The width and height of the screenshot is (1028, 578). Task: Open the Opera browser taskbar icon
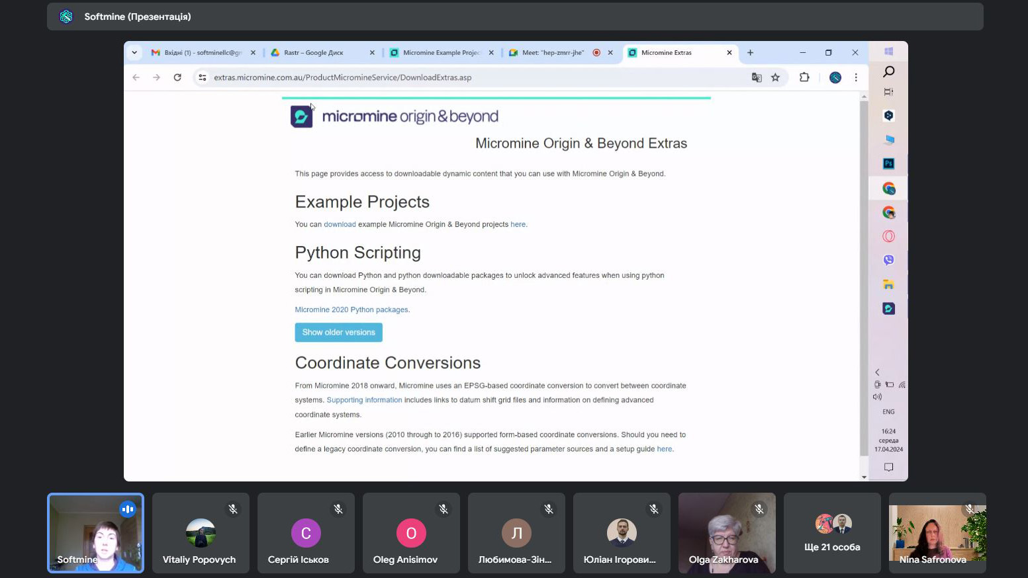click(888, 236)
